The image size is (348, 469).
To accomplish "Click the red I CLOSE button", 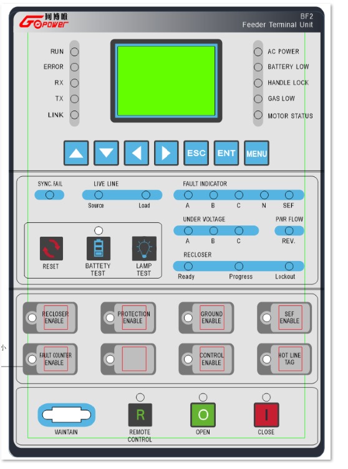I will pos(266,415).
